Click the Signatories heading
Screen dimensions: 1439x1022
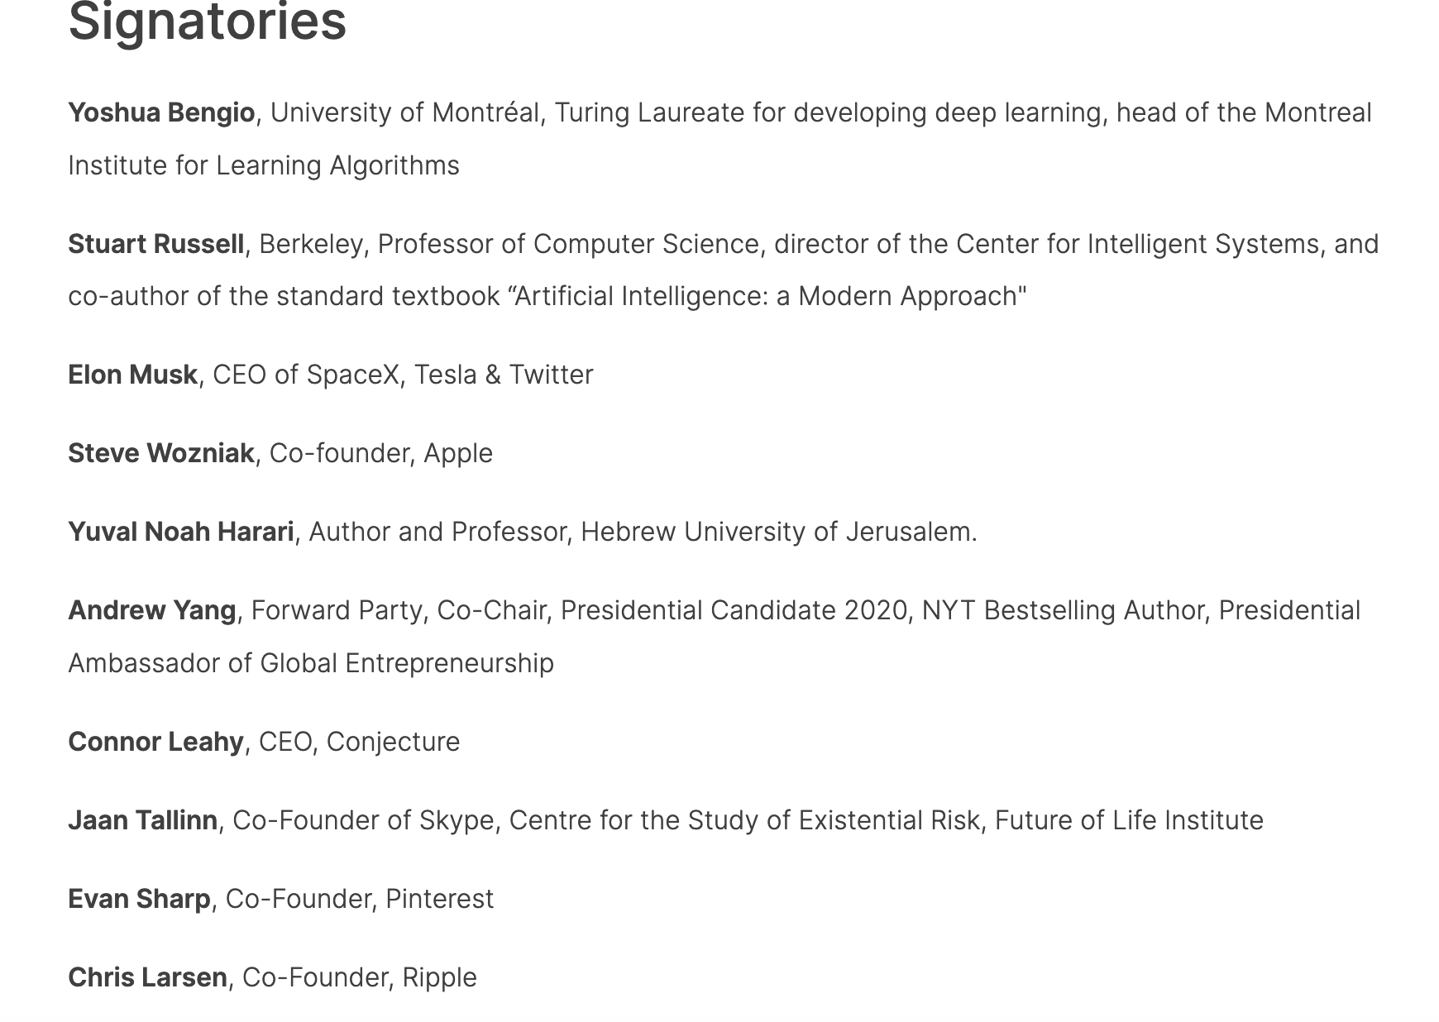coord(207,21)
